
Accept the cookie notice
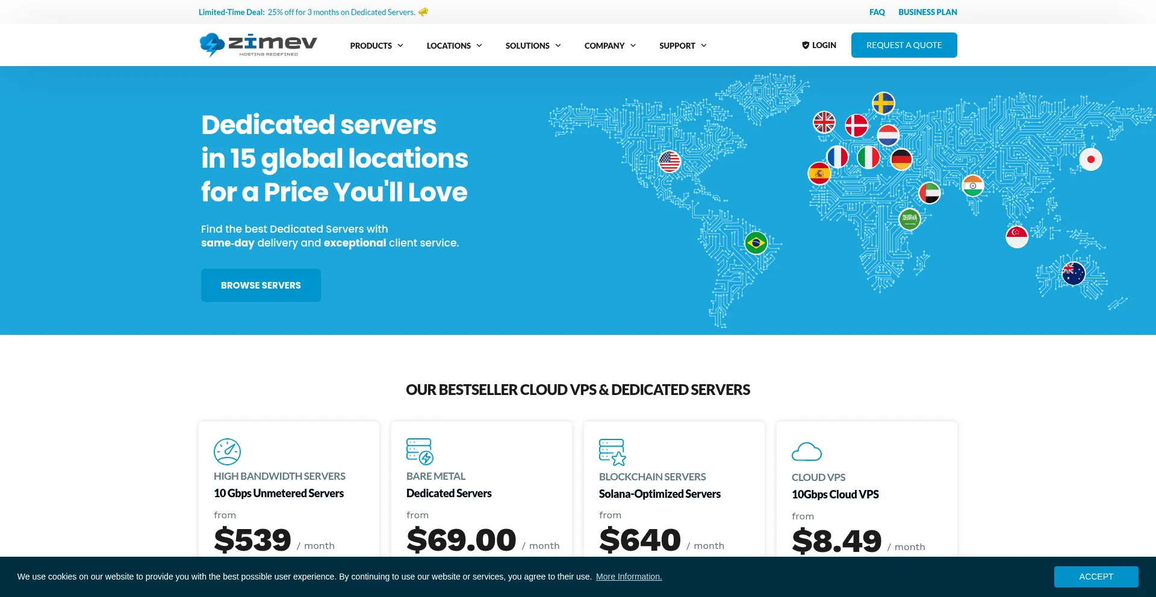pyautogui.click(x=1096, y=576)
